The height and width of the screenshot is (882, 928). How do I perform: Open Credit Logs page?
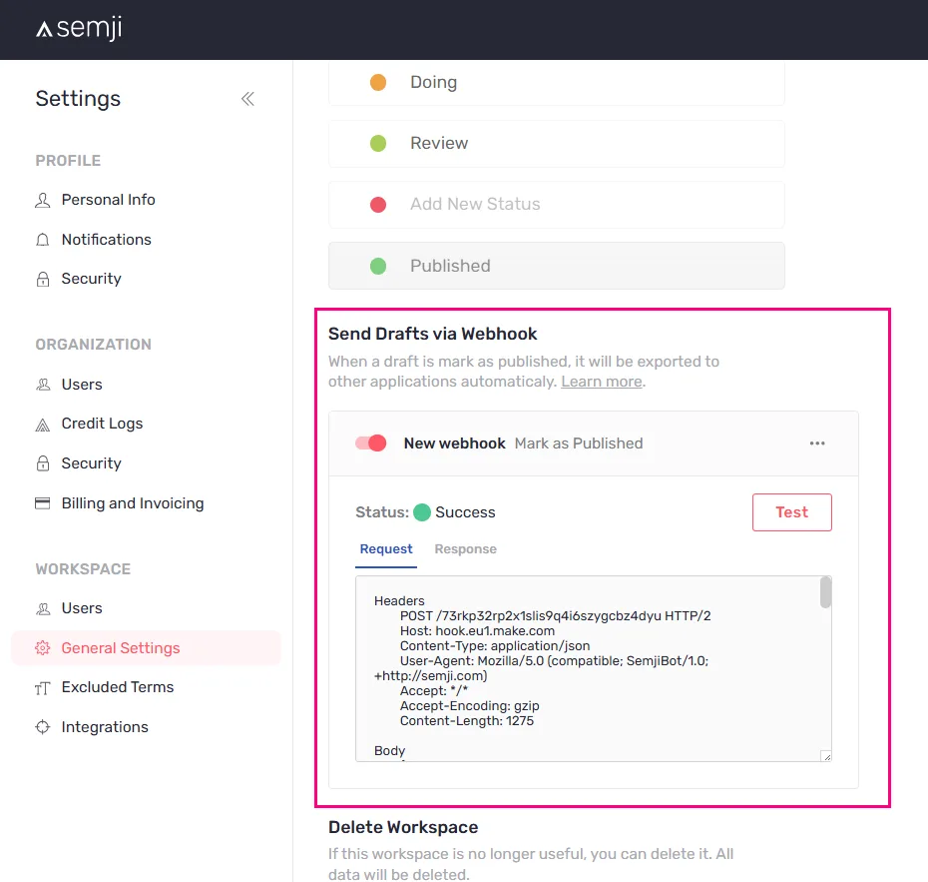point(102,424)
